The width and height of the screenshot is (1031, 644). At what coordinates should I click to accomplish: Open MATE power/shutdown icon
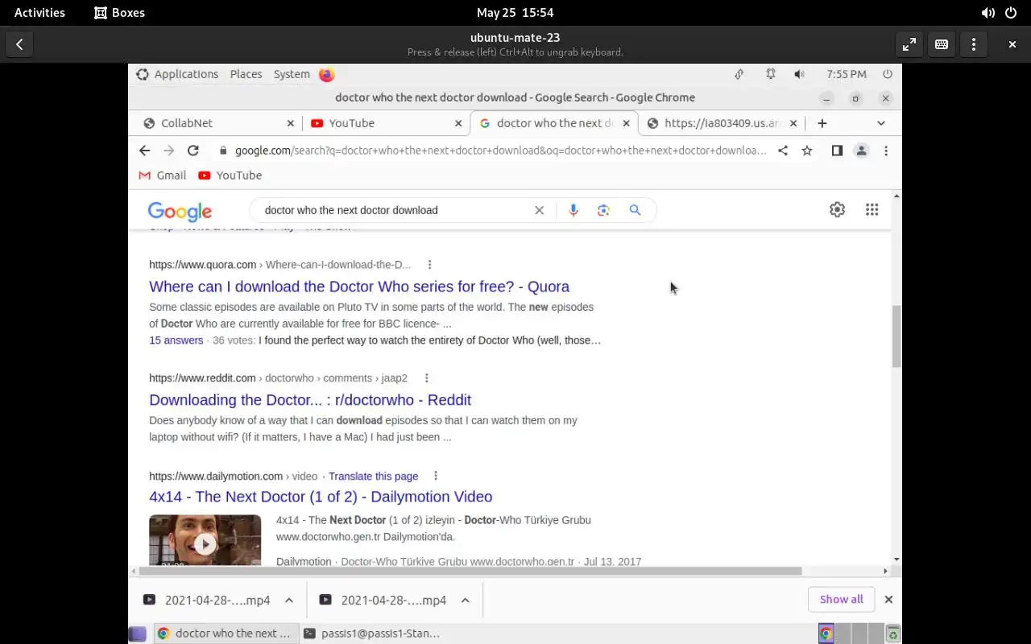pos(888,74)
